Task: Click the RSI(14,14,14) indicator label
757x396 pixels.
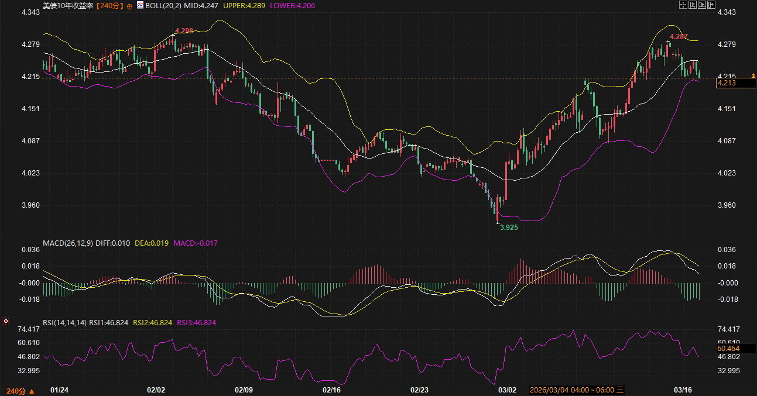Action: coord(64,322)
